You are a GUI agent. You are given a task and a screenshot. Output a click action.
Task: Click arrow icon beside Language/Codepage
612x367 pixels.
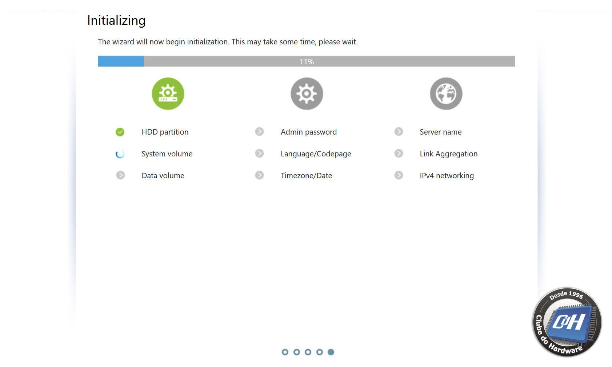click(259, 153)
